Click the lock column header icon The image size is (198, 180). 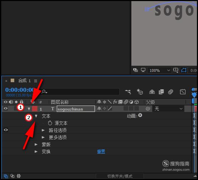coord(22,102)
